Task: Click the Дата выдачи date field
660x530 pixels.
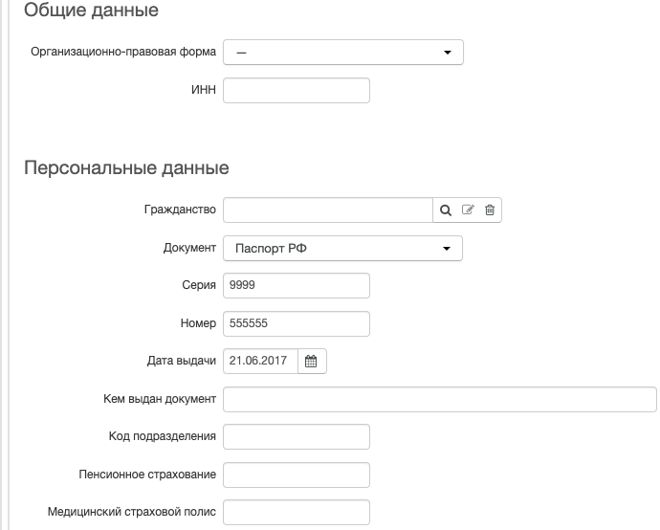Action: [x=260, y=362]
